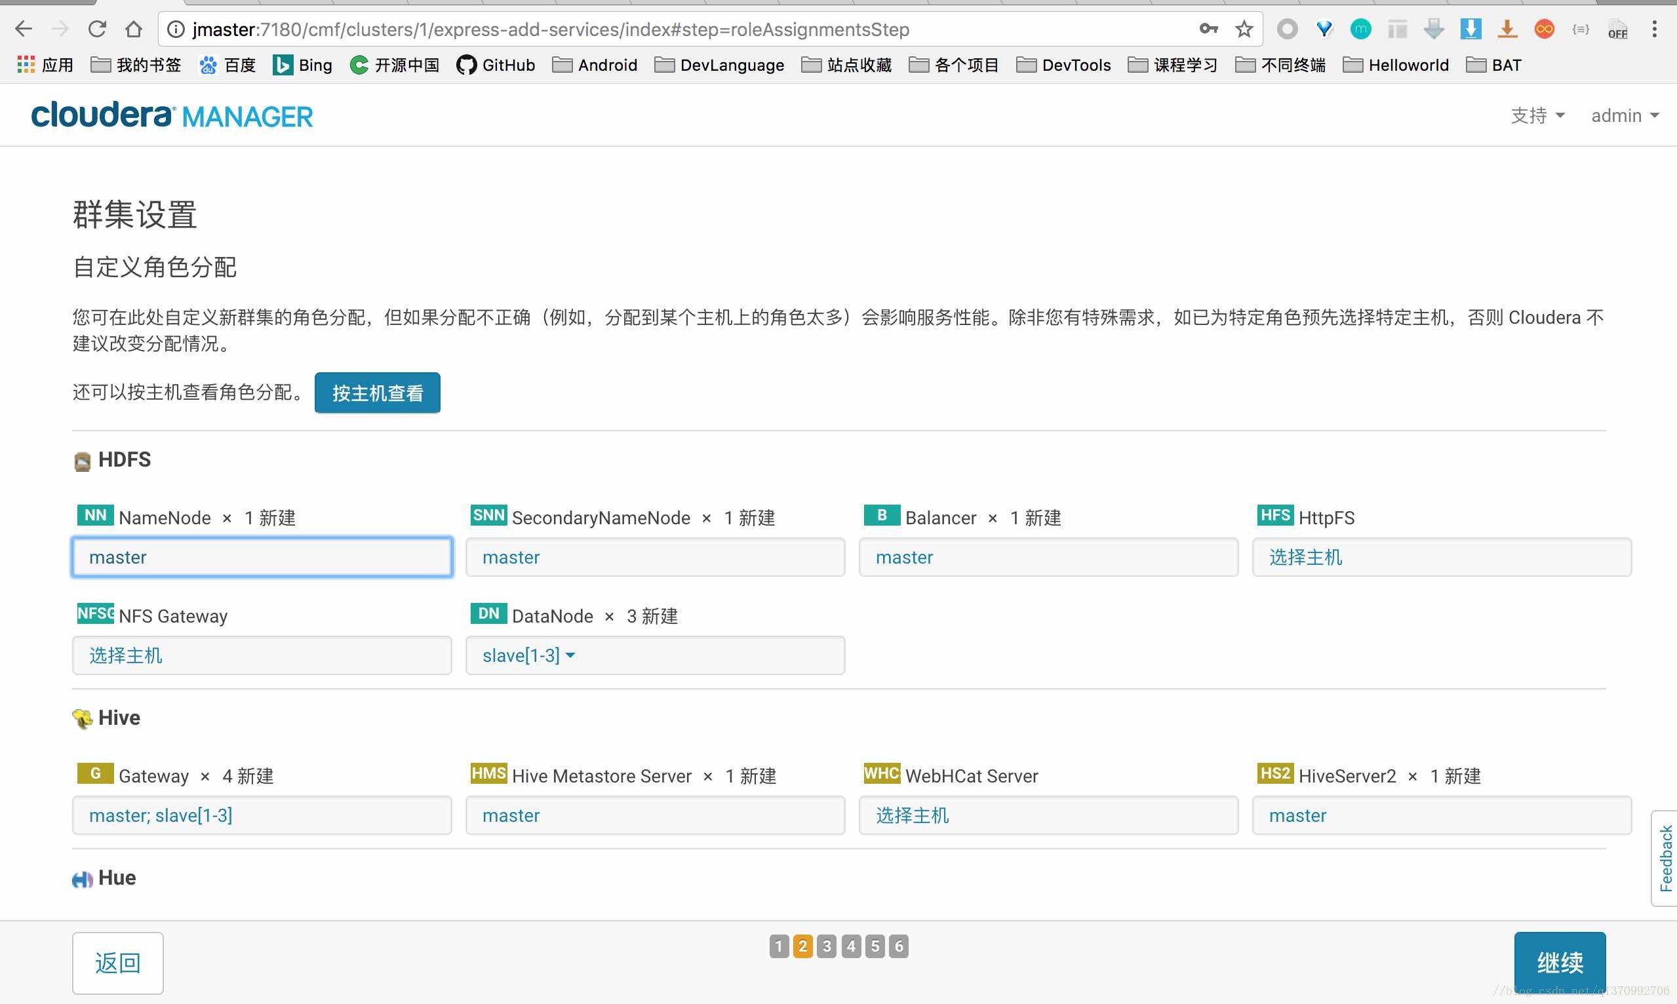Image resolution: width=1677 pixels, height=1004 pixels.
Task: Click Balancer master host field
Action: click(1048, 558)
